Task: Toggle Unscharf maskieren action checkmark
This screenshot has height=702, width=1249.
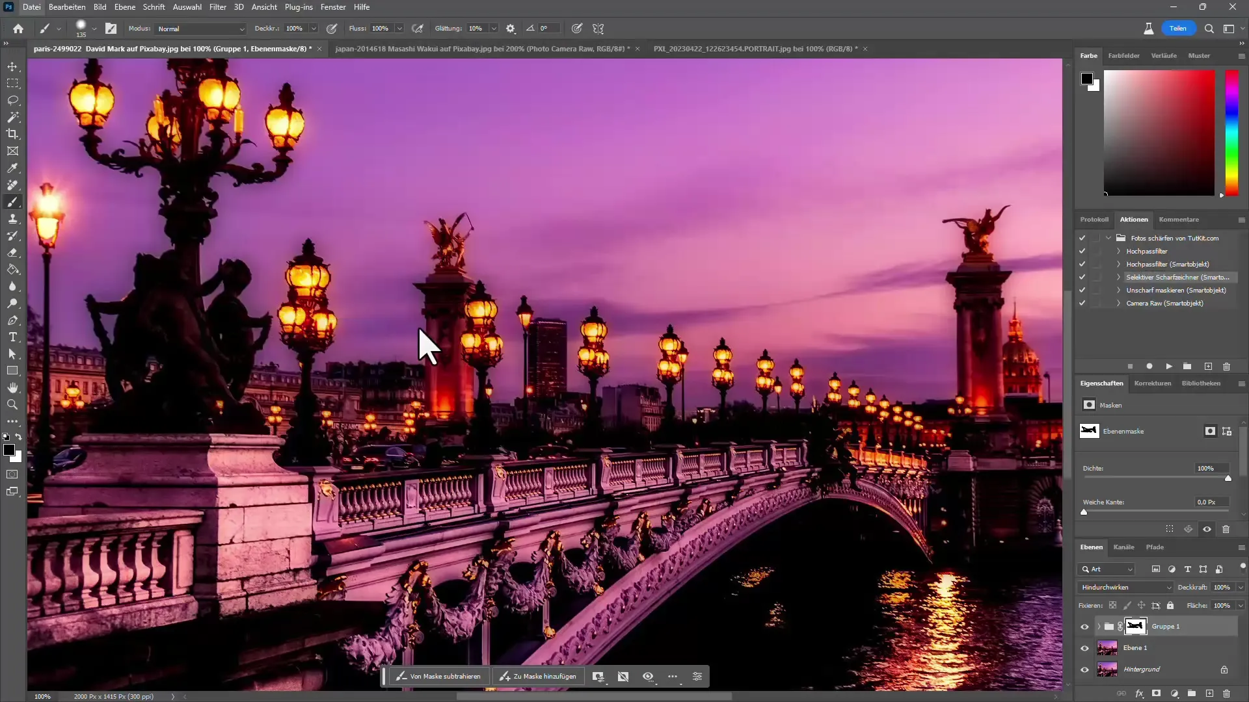Action: click(1082, 290)
